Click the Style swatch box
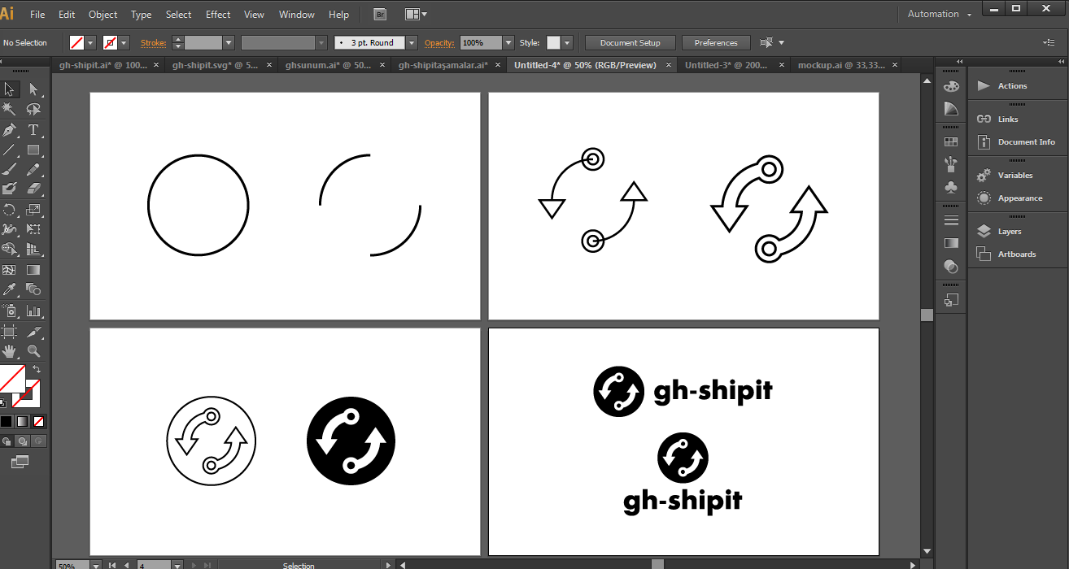Screen dimensions: 1069x569 [x=553, y=43]
